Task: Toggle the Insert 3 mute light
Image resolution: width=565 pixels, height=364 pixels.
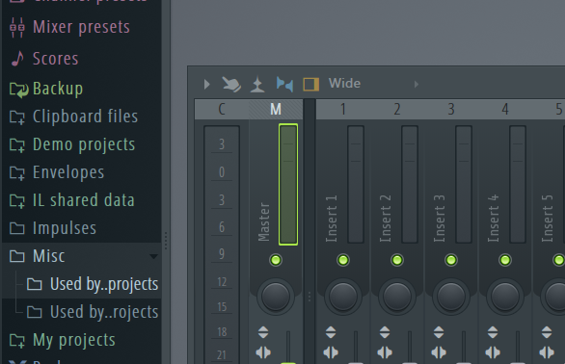Action: 451,260
